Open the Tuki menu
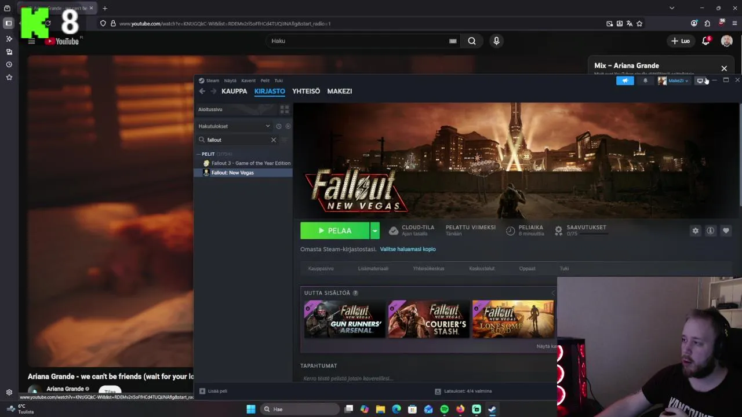 (278, 81)
